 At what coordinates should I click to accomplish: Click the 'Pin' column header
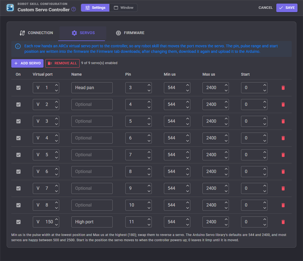coord(128,74)
